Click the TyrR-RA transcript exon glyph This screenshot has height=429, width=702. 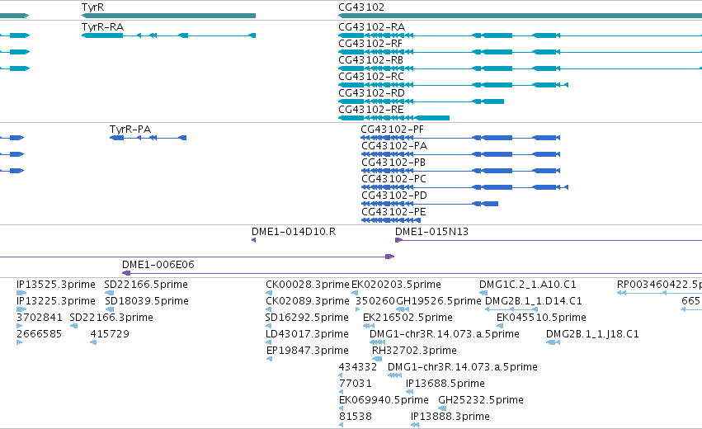coord(168,35)
